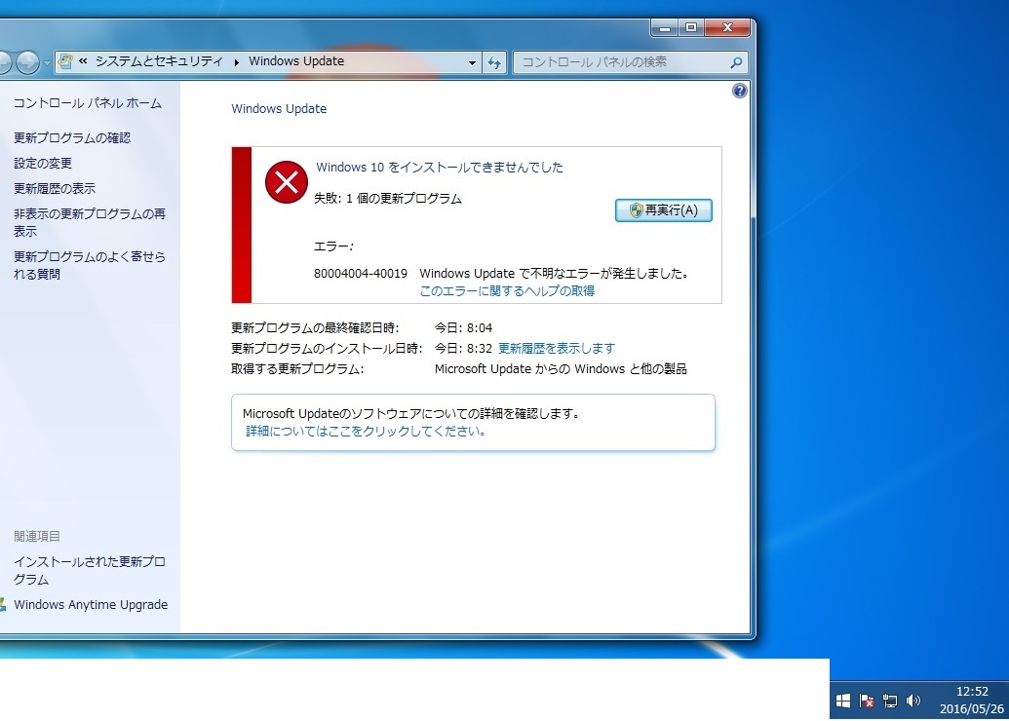Viewport: 1009px width, 721px height.
Task: Click 今日: 8:04 last check time
Action: [463, 328]
